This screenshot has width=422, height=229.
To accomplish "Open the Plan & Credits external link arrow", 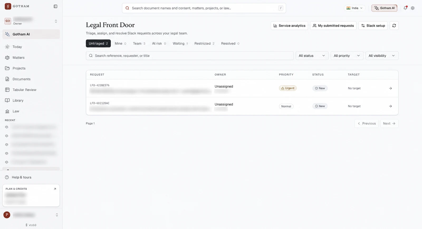I will coord(55,189).
